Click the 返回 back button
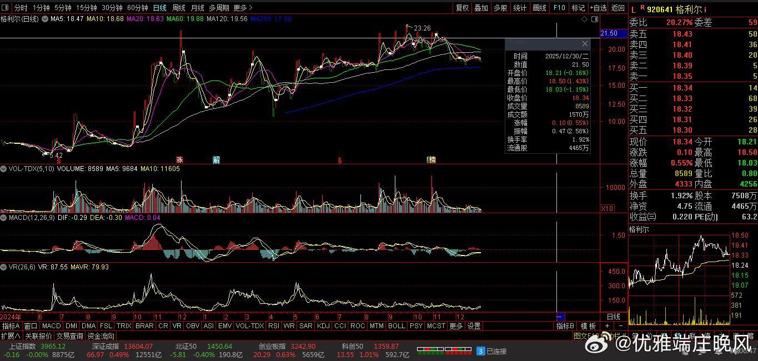This screenshot has height=361, width=758. [618, 8]
